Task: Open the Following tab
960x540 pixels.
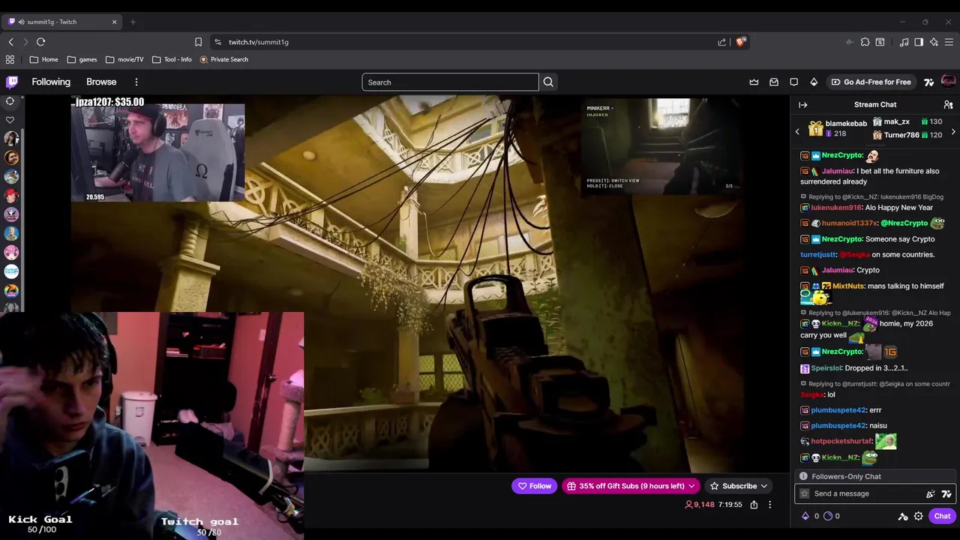Action: (x=51, y=82)
